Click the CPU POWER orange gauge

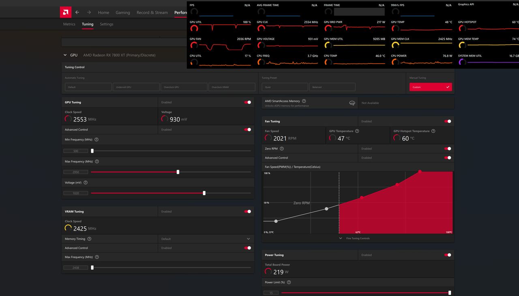click(395, 62)
